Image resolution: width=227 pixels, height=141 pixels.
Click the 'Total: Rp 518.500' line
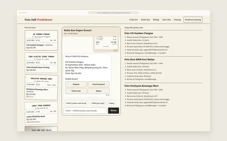73,73
